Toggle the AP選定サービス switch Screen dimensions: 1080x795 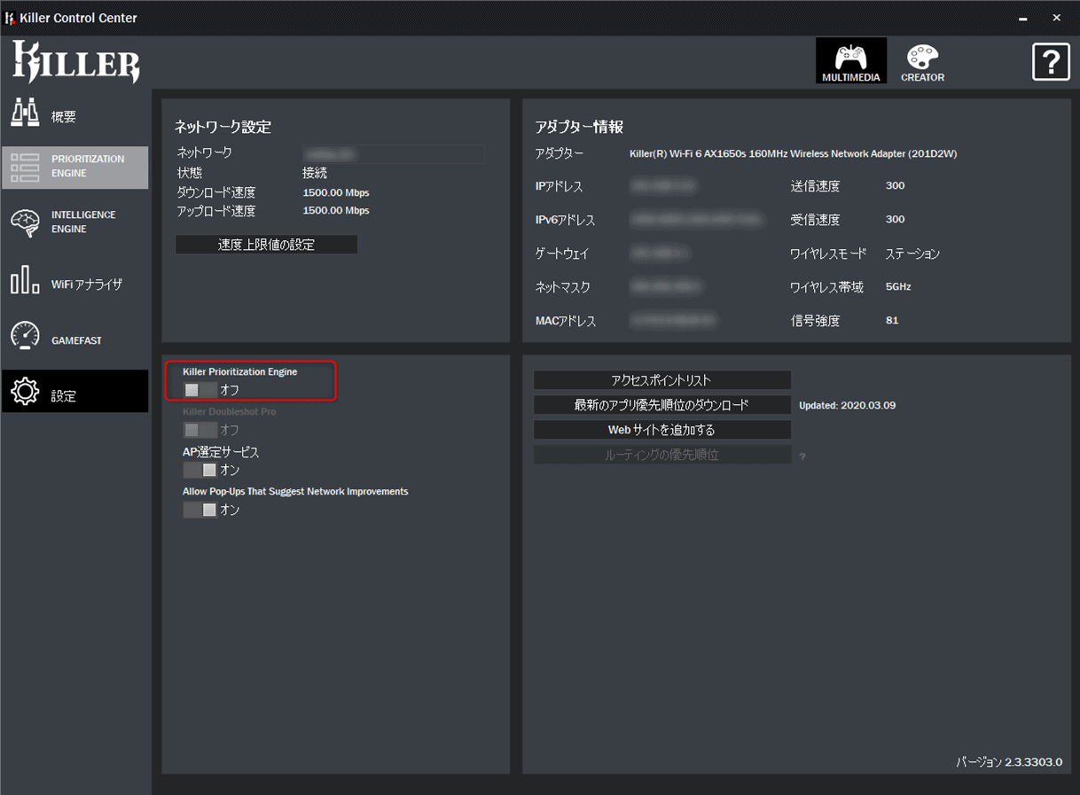[200, 470]
